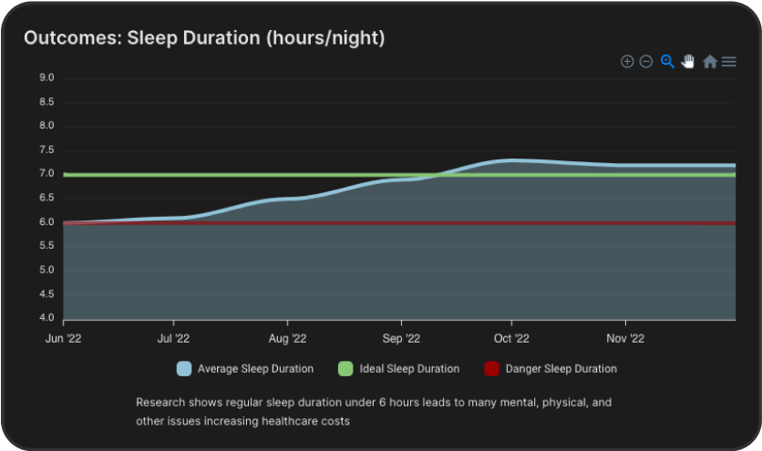Toggle the Average Sleep Duration series label
This screenshot has height=451, width=762.
click(255, 369)
